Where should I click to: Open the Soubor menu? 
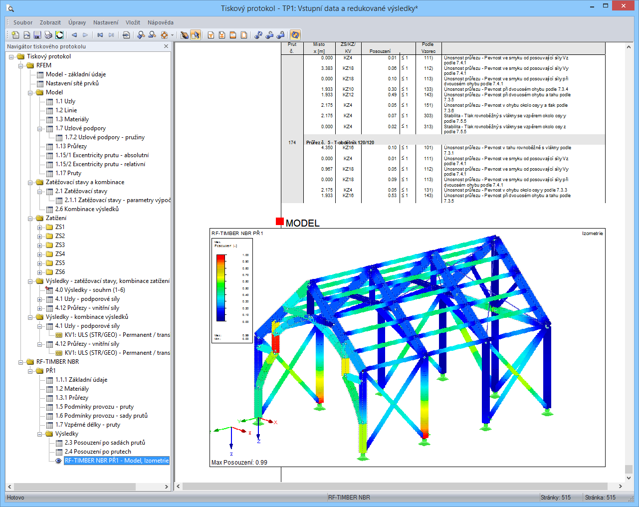point(23,22)
